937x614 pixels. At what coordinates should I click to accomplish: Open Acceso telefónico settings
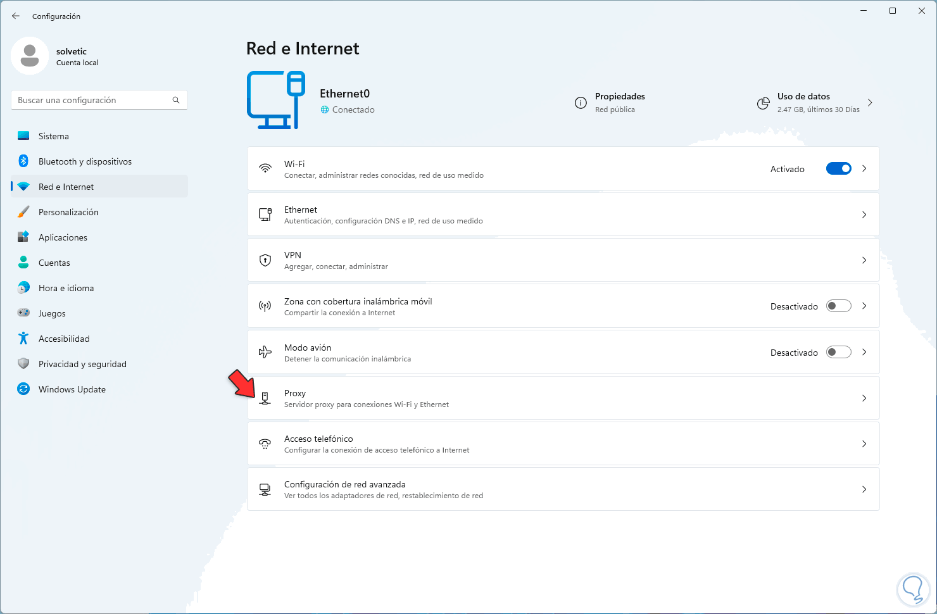coord(563,444)
